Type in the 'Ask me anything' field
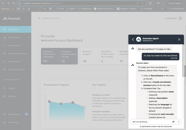This screenshot has width=186, height=130. pyautogui.click(x=151, y=122)
